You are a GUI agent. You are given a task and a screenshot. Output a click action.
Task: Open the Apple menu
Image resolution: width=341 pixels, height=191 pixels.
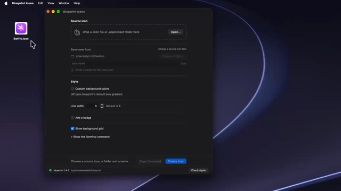tap(6, 3)
